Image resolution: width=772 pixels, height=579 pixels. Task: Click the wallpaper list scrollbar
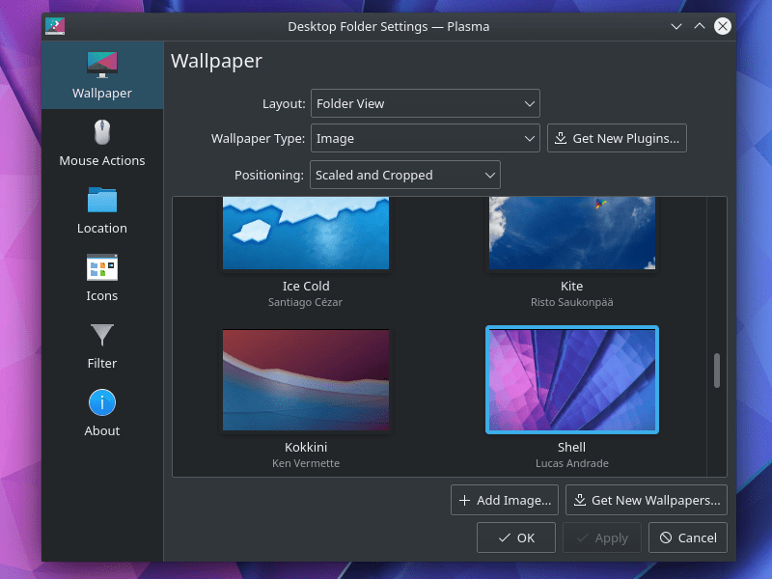tap(718, 367)
